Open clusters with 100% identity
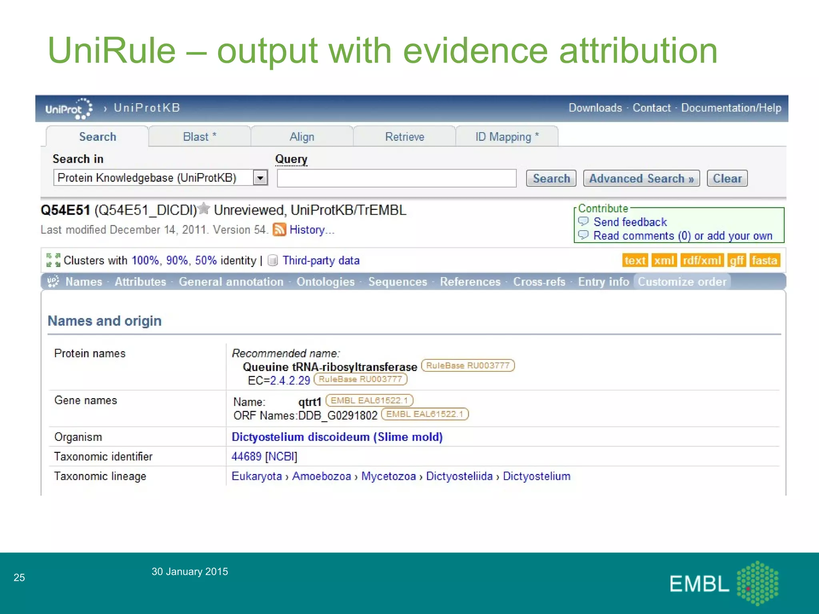This screenshot has width=819, height=614. pos(146,260)
